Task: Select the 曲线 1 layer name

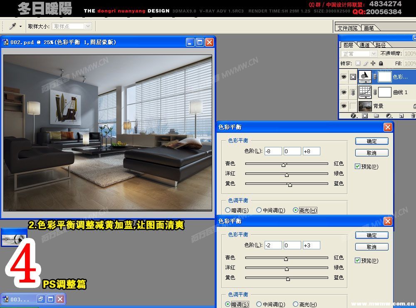Action: pos(400,92)
